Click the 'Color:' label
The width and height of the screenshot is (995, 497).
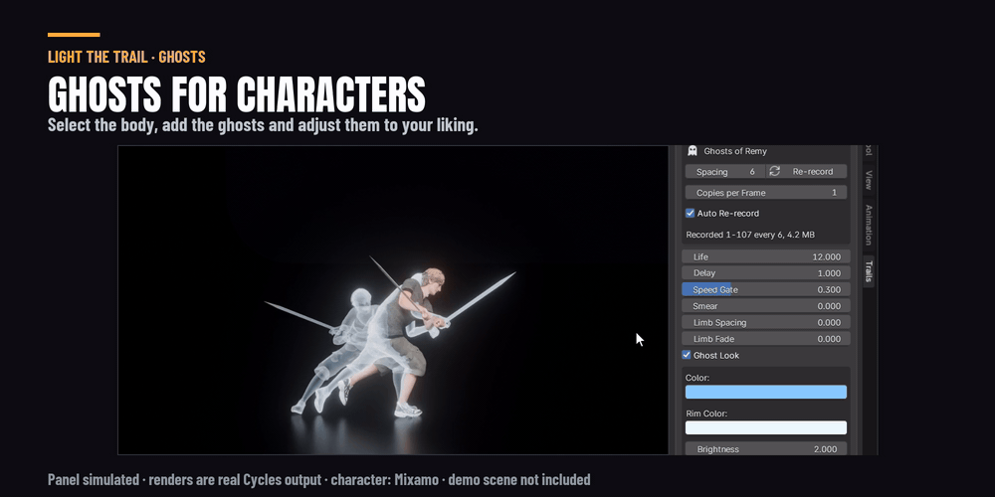[x=697, y=378]
